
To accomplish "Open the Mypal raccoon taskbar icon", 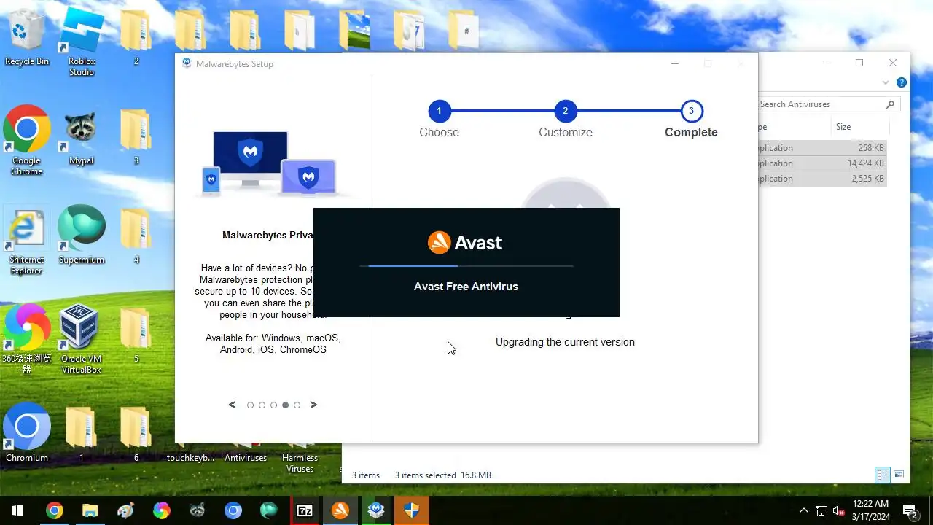I will tap(197, 510).
